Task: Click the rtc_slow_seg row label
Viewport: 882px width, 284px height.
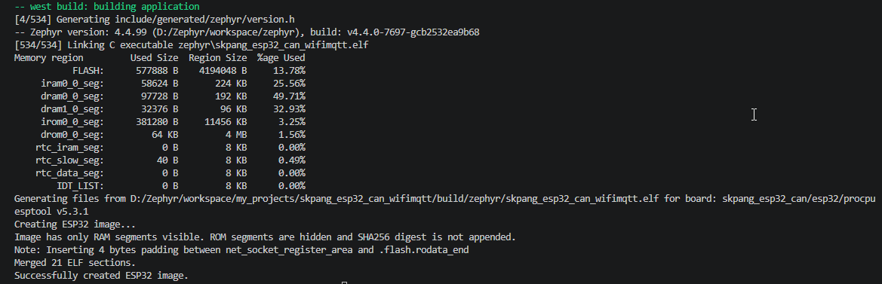Action: 69,160
